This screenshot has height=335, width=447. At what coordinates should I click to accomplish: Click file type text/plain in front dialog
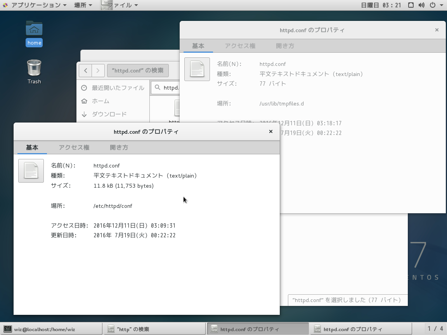pyautogui.click(x=145, y=176)
